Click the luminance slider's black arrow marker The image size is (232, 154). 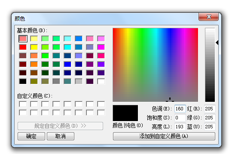tap(217, 43)
